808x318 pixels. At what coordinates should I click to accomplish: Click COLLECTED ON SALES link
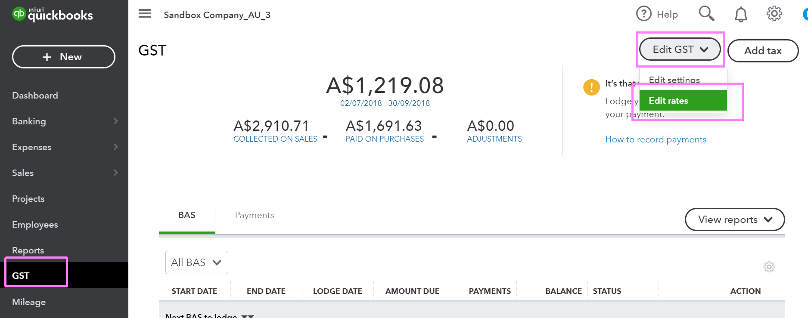275,139
